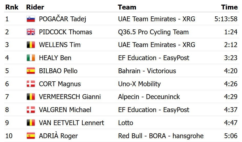Open Uno-X Mobility team page
The width and height of the screenshot is (242, 142).
point(139,84)
